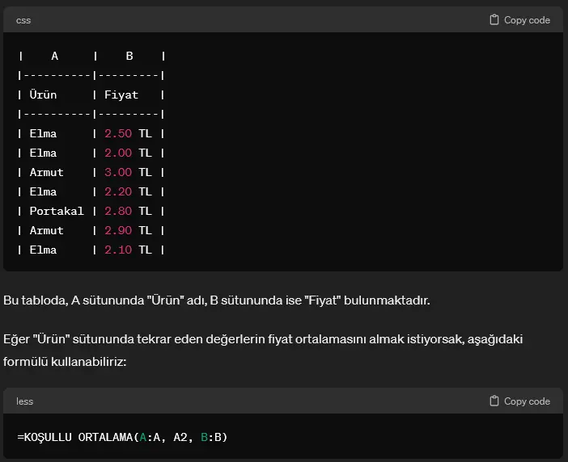Click the 2.00 TL price cell

(x=128, y=153)
